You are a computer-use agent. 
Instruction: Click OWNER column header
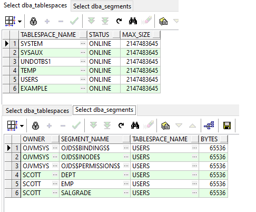40,139
